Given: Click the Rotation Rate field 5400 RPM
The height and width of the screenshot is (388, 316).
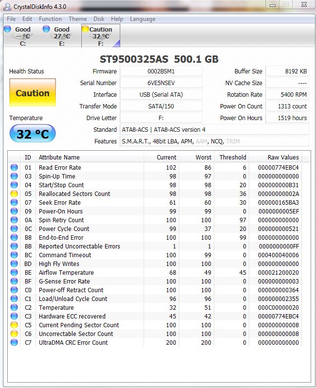Looking at the screenshot, I should click(x=287, y=94).
